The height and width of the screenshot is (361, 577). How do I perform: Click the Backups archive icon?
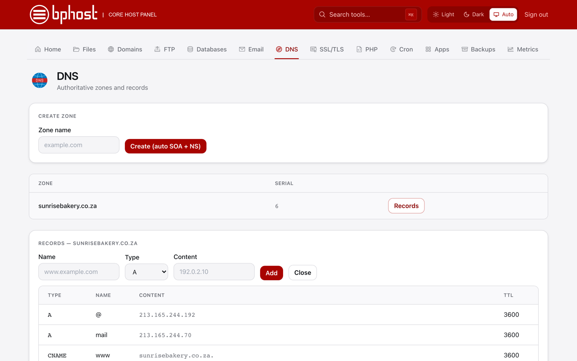[464, 49]
